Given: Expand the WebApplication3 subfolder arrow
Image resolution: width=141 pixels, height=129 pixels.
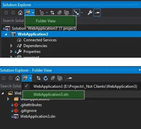Looking at the screenshot, I should click(8, 99).
